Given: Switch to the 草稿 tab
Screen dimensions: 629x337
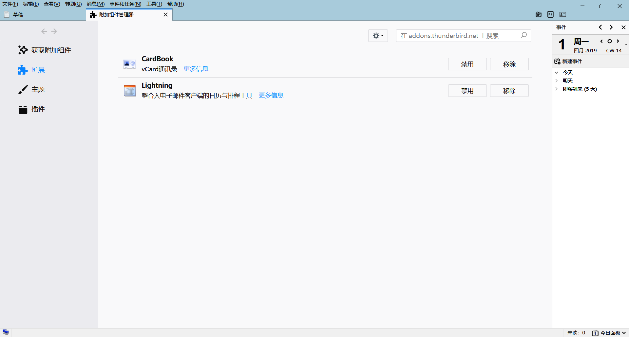Looking at the screenshot, I should click(43, 14).
